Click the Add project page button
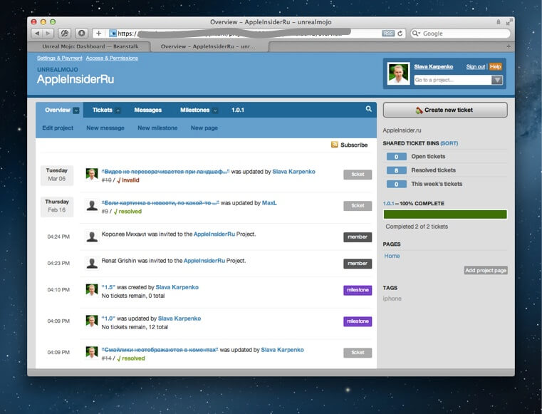Screen dimensions: 542x414 pyautogui.click(x=486, y=271)
